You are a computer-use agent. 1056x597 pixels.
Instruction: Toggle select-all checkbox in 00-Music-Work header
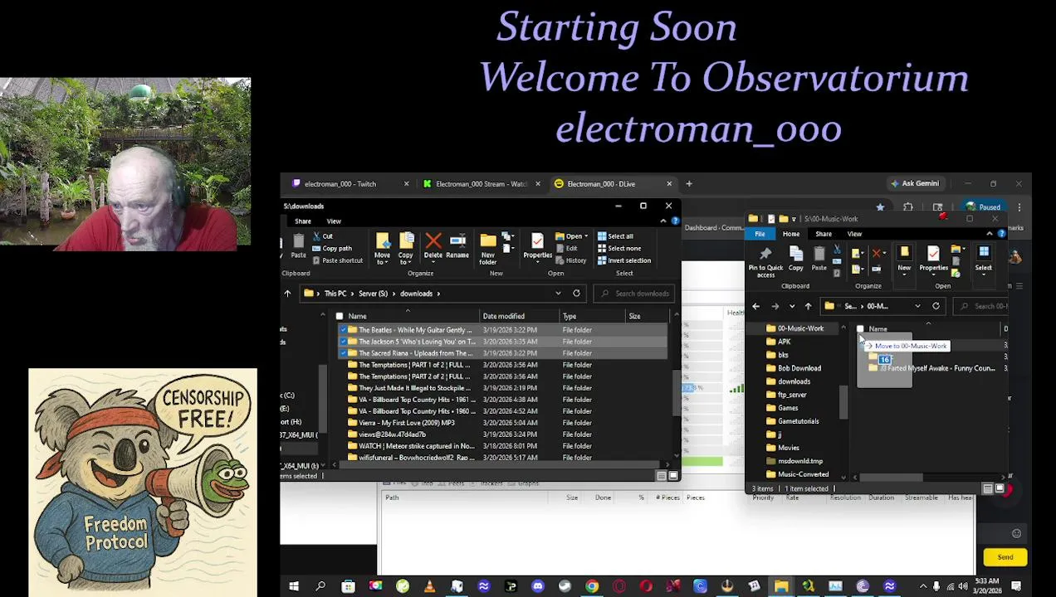[x=860, y=329]
